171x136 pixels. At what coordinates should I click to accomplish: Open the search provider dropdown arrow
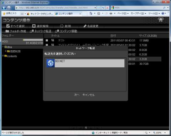coord(168,8)
